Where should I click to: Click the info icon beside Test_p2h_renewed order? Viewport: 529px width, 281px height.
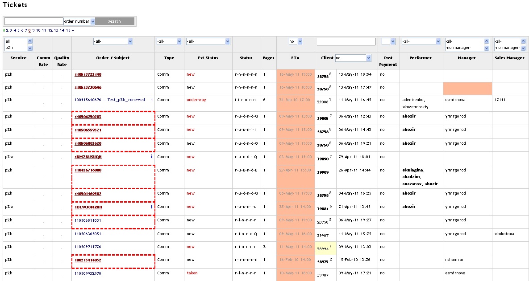point(151,100)
